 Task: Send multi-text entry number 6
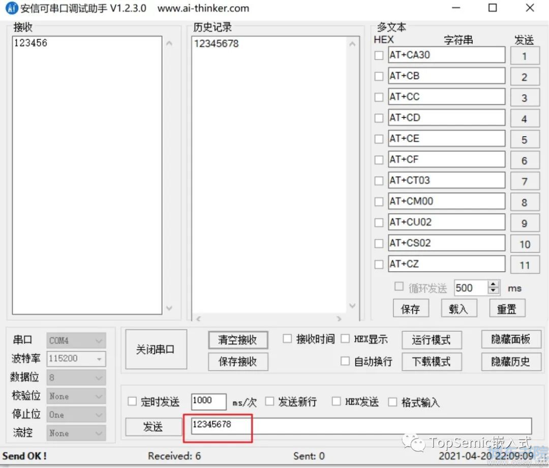tap(525, 161)
